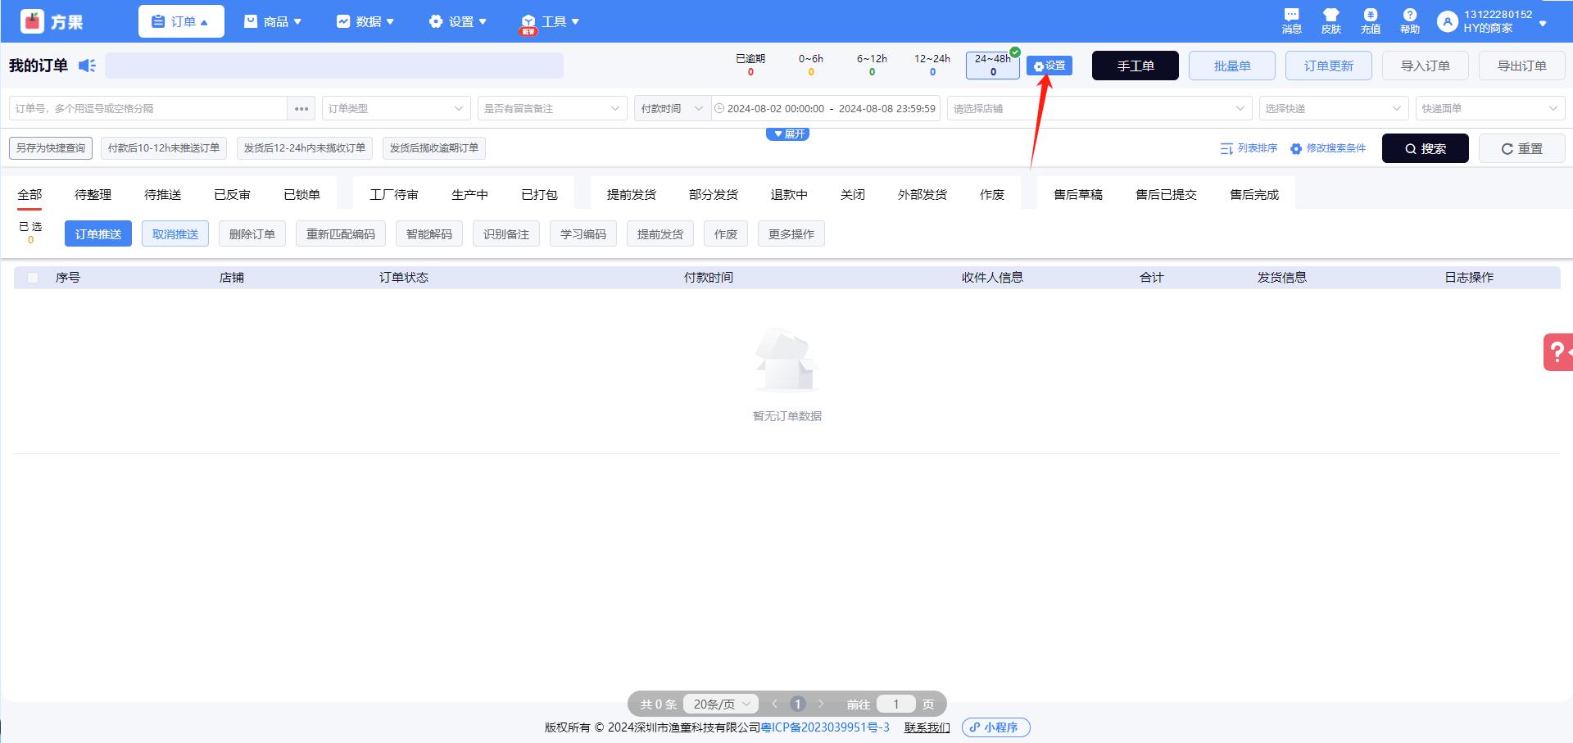Click the payment date range field
1573x743 pixels.
826,109
